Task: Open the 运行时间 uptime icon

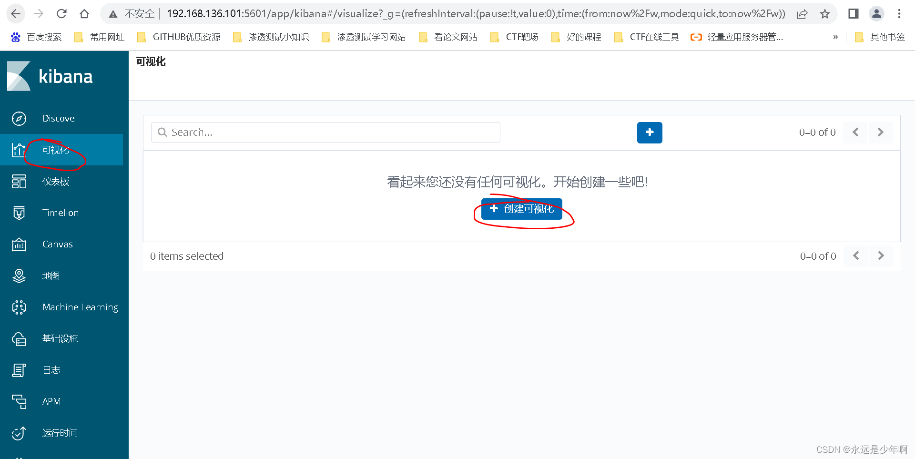Action: pos(19,433)
